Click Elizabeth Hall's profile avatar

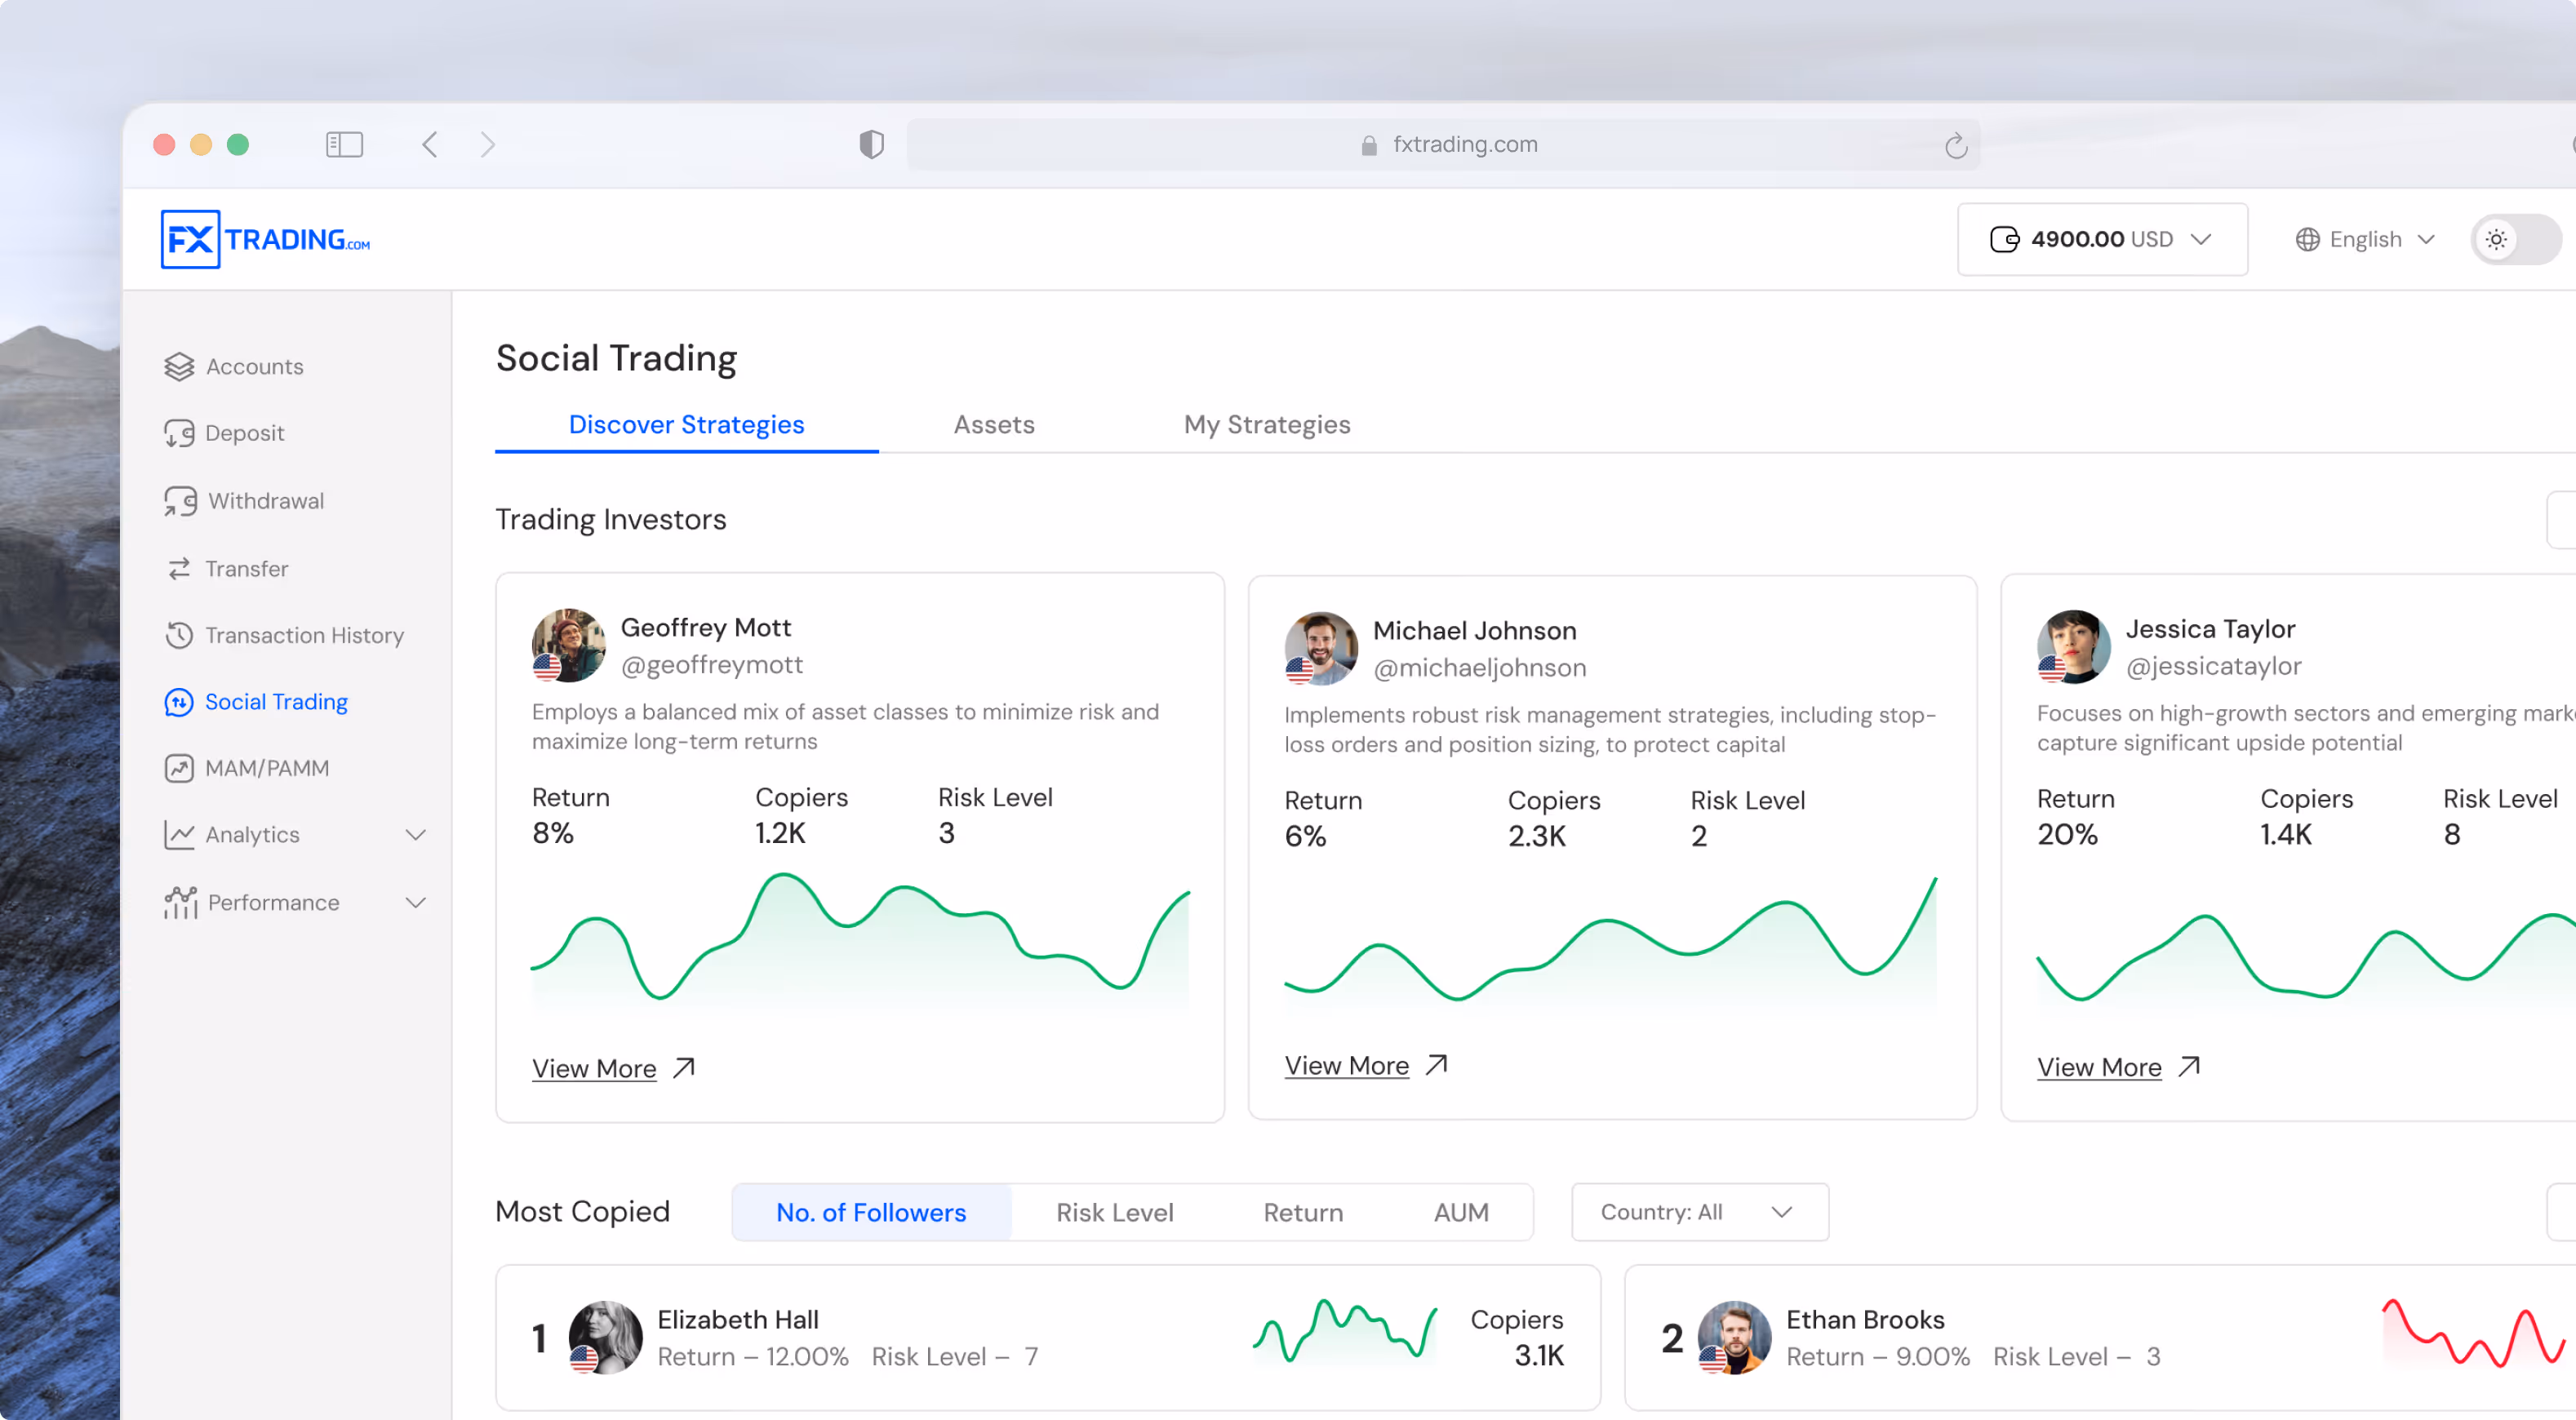[605, 1337]
